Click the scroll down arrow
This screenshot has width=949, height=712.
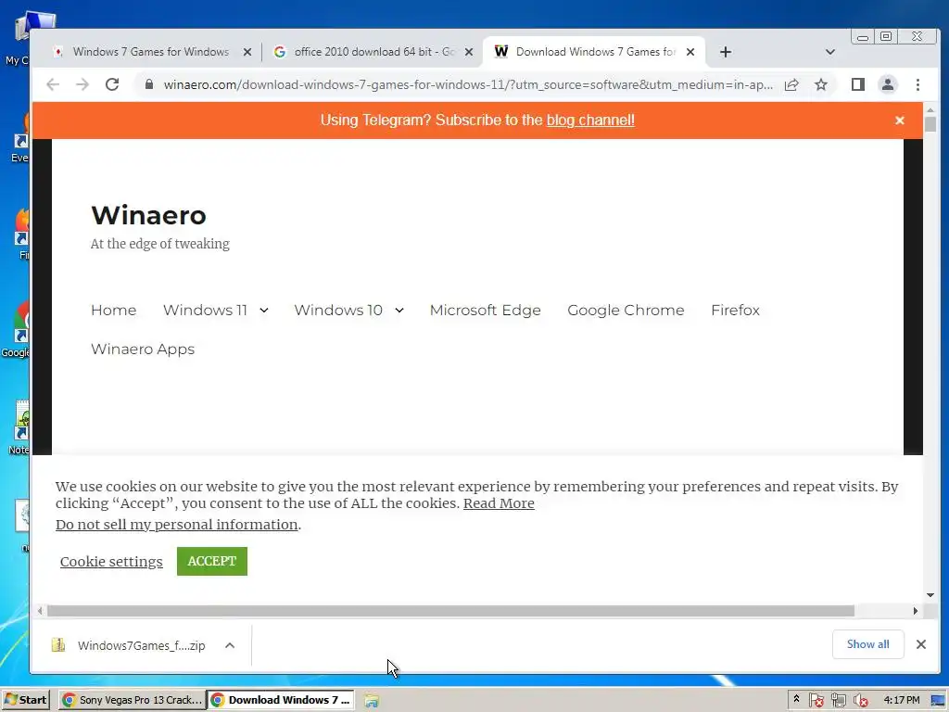pos(930,595)
